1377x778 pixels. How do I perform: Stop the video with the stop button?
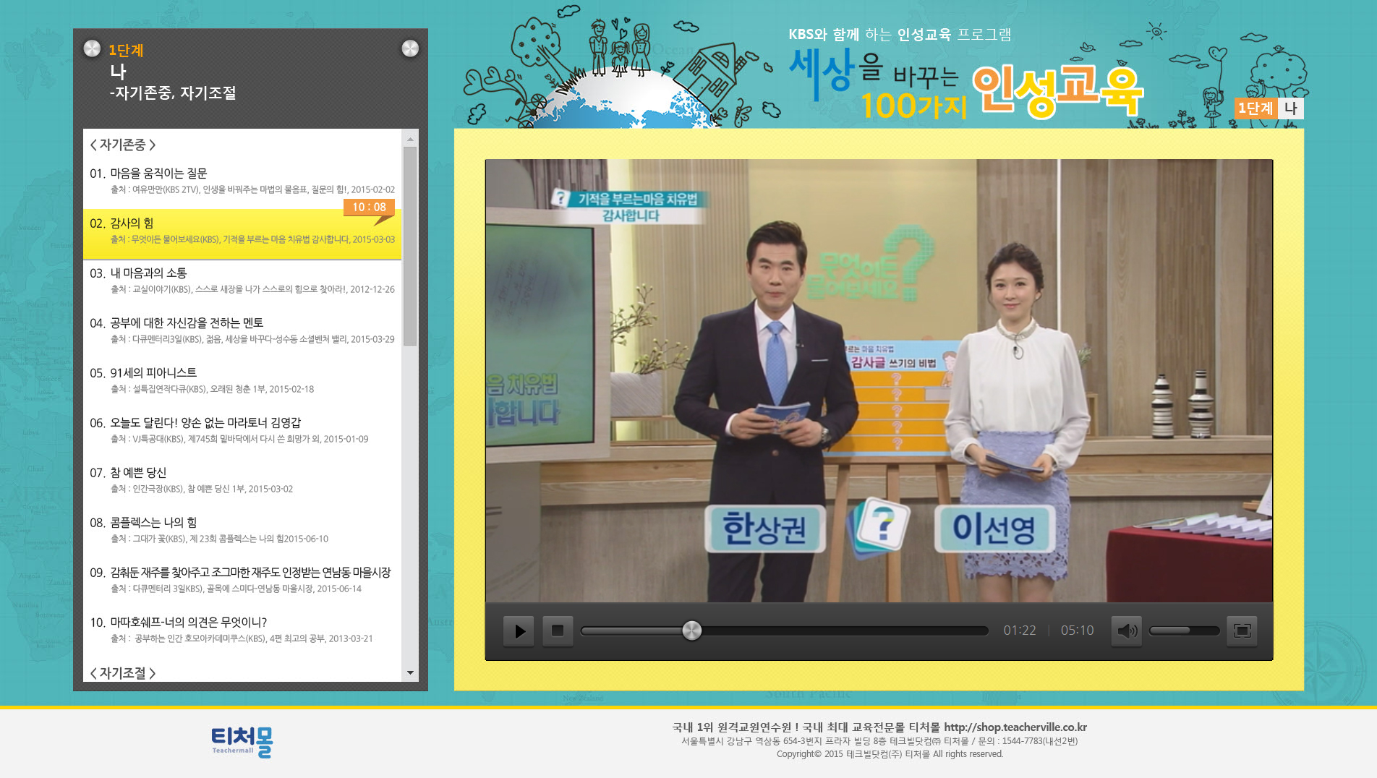[557, 630]
